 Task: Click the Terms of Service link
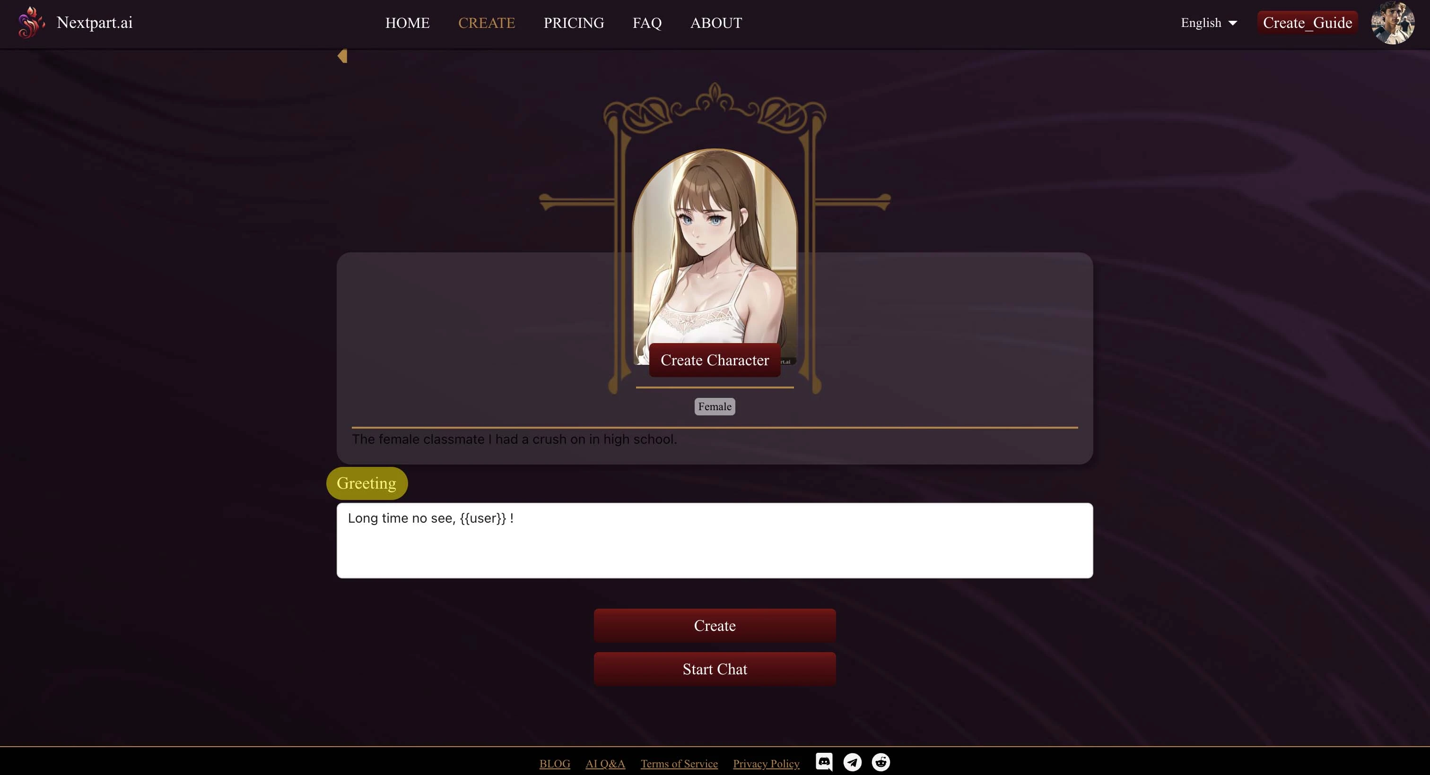click(679, 763)
